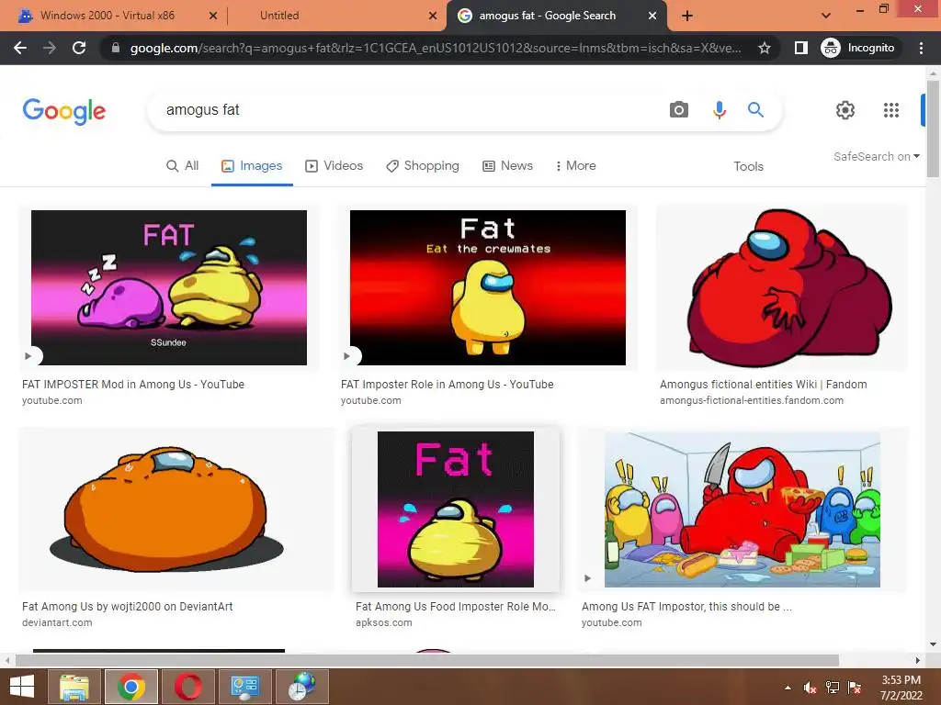
Task: Close the amogus fat - Google Search tab
Action: point(652,16)
